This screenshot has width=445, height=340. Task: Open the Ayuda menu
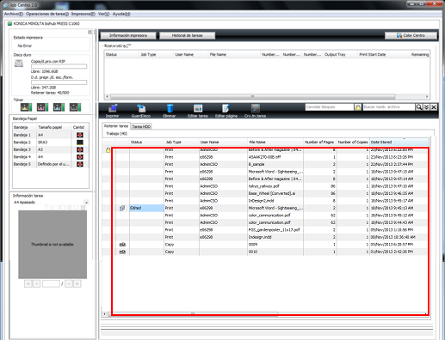pos(121,14)
